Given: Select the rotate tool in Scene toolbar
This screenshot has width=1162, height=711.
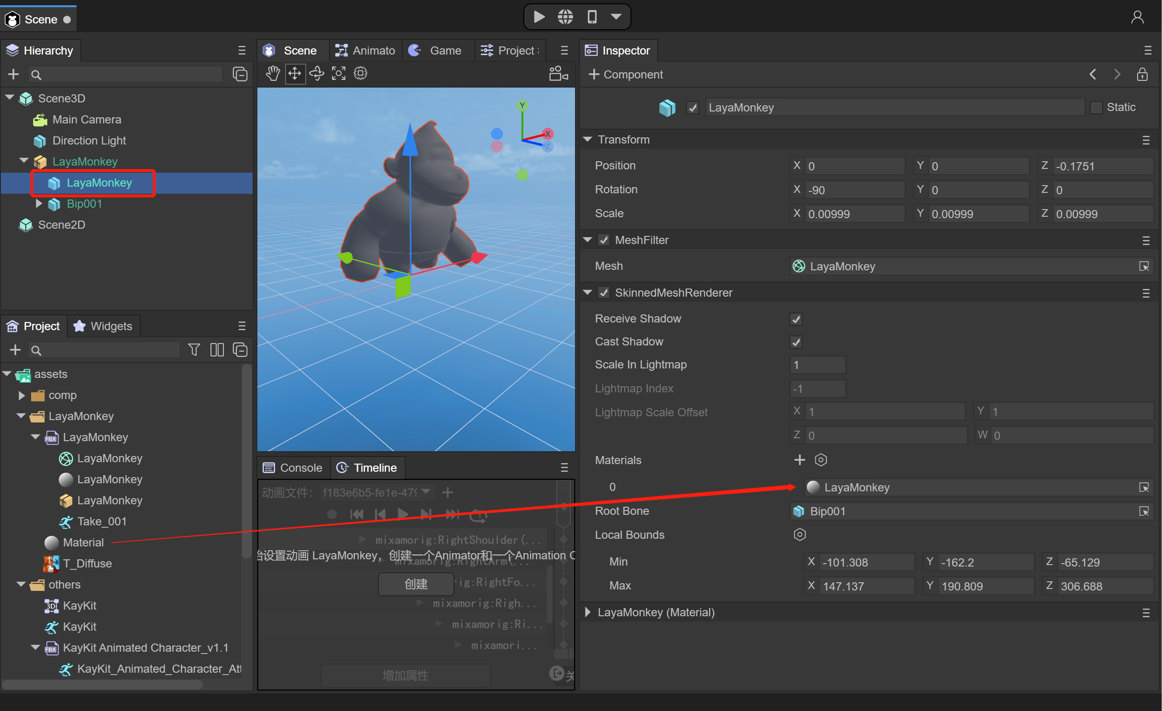Looking at the screenshot, I should click(317, 74).
